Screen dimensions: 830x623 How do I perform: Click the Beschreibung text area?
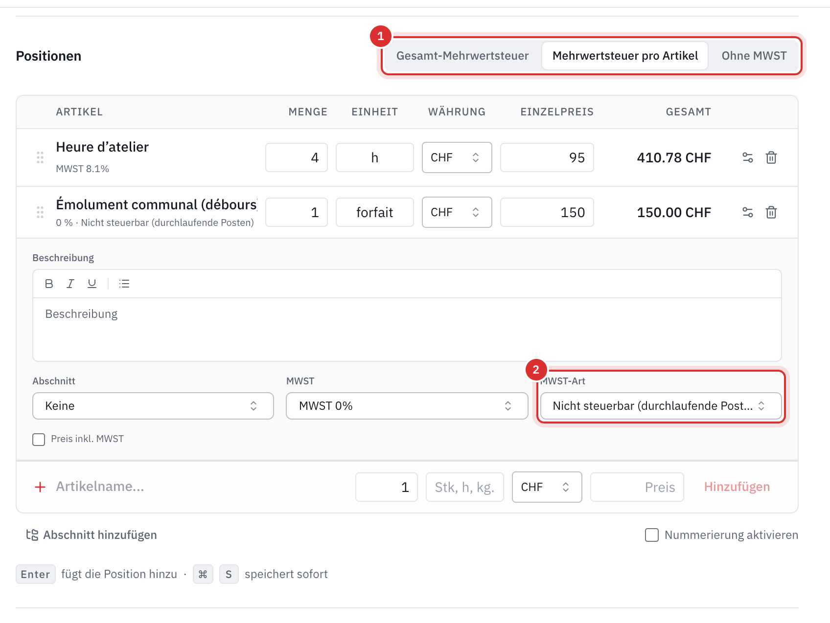407,330
